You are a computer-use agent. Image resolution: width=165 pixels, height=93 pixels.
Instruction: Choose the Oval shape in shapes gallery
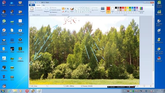coord(80,8)
